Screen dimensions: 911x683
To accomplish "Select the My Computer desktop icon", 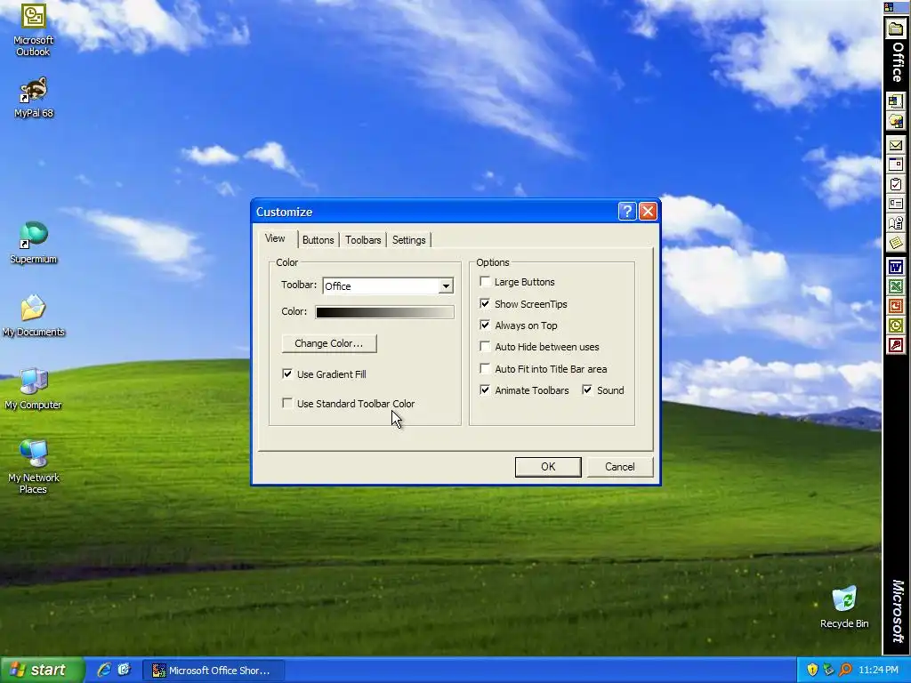I will [x=33, y=389].
